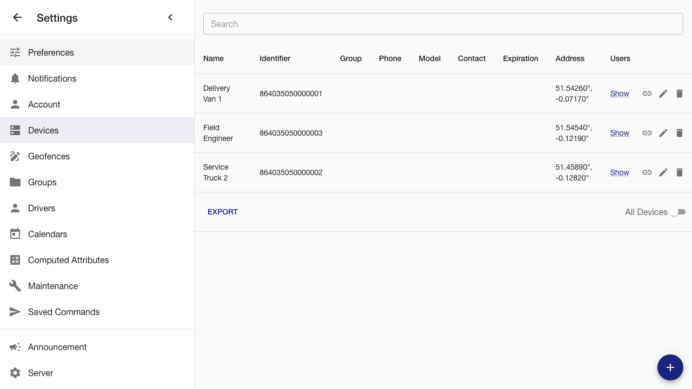Open connections link icon for Delivery Van 1
This screenshot has width=692, height=389.
pos(647,93)
